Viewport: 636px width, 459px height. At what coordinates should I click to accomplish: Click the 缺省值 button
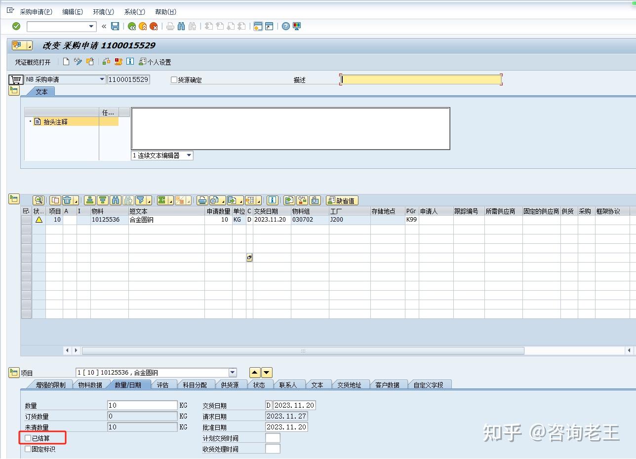click(x=342, y=200)
